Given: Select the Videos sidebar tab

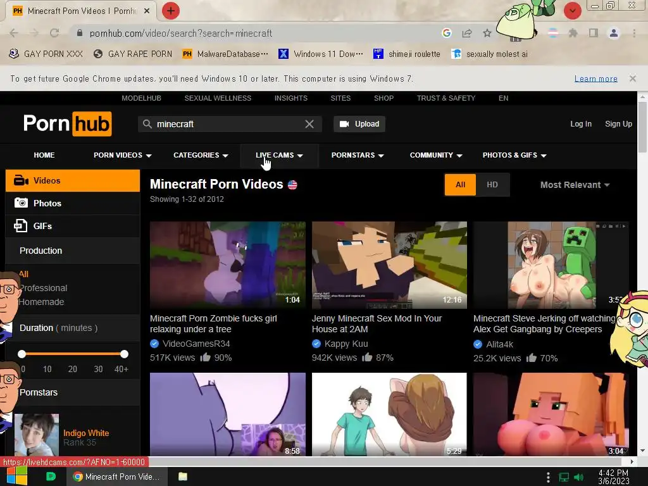Looking at the screenshot, I should 73,180.
